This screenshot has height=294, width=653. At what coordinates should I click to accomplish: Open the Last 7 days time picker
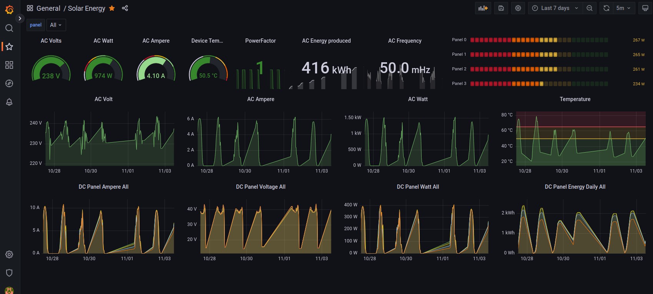[555, 8]
